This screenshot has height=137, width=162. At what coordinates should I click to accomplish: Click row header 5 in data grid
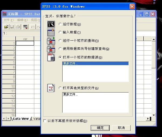point(9,62)
